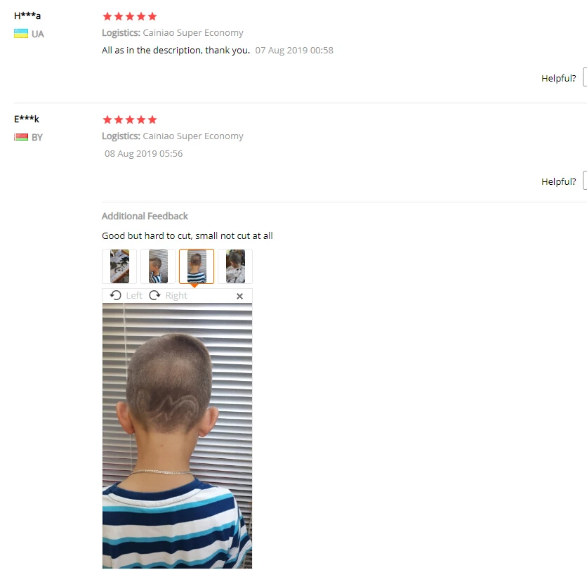Image resolution: width=587 pixels, height=570 pixels.
Task: Click the fifth red star in E***k's rating
Action: pos(152,120)
